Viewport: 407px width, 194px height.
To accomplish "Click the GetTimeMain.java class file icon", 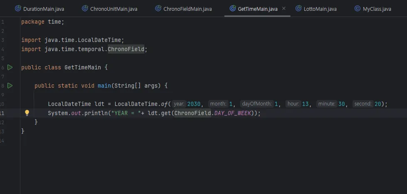I will tap(233, 9).
